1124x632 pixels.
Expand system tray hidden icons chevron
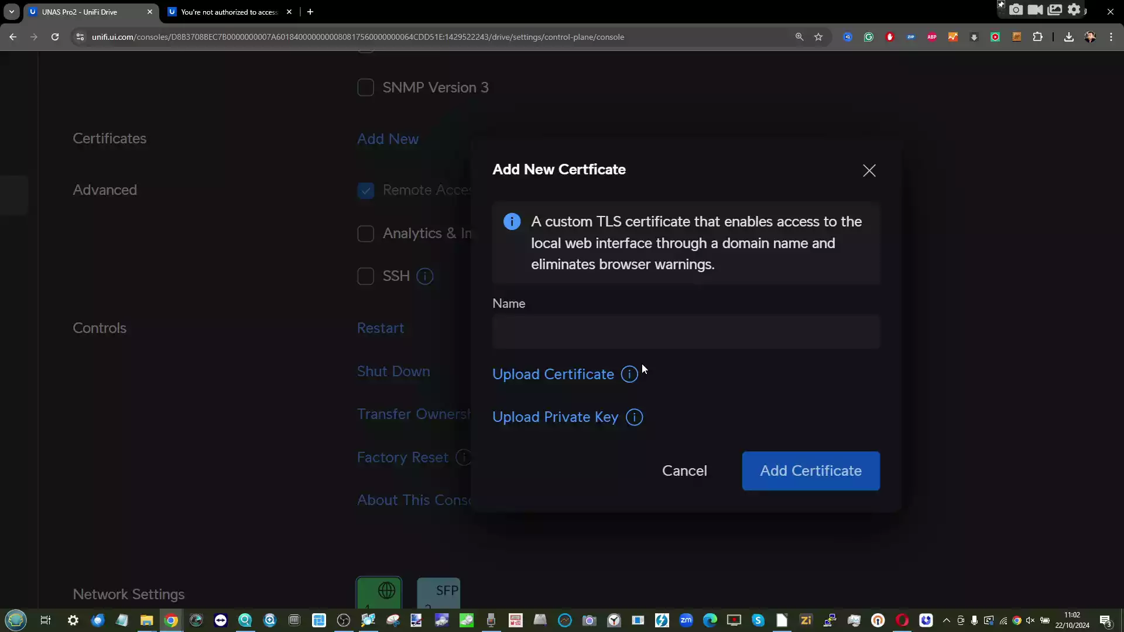[946, 620]
